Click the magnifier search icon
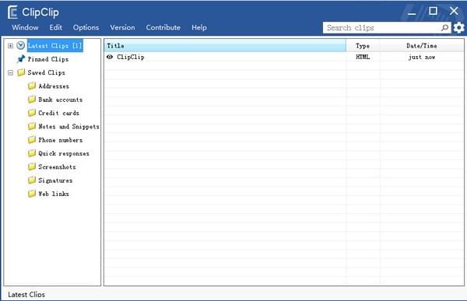Viewport: 467px width, 301px height. (x=444, y=28)
